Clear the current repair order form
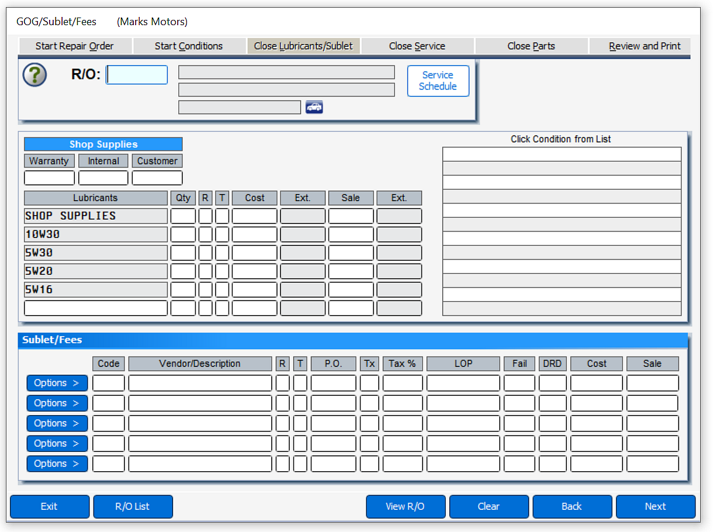The width and height of the screenshot is (713, 532). (x=489, y=506)
